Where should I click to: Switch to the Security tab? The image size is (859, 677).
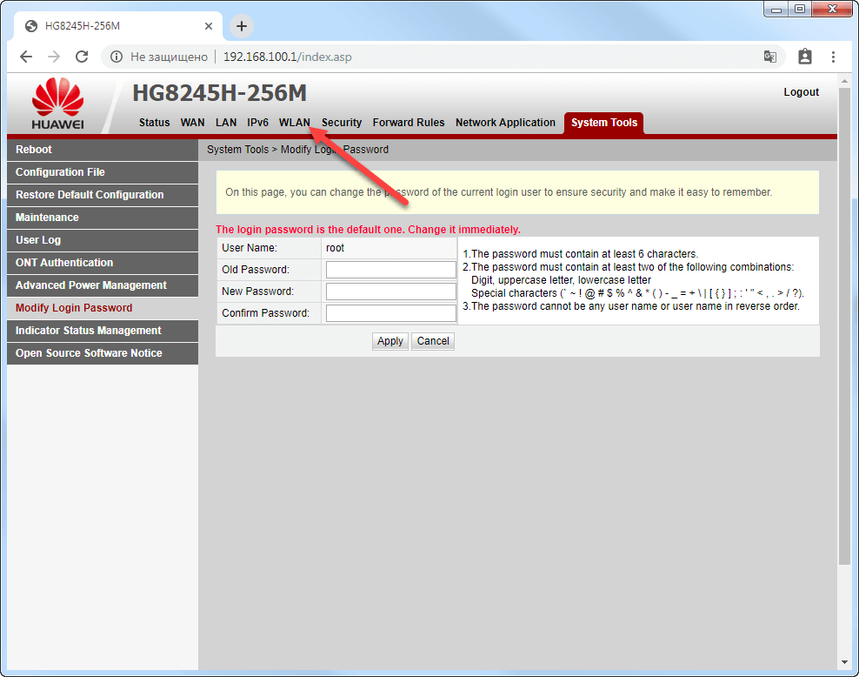coord(342,123)
